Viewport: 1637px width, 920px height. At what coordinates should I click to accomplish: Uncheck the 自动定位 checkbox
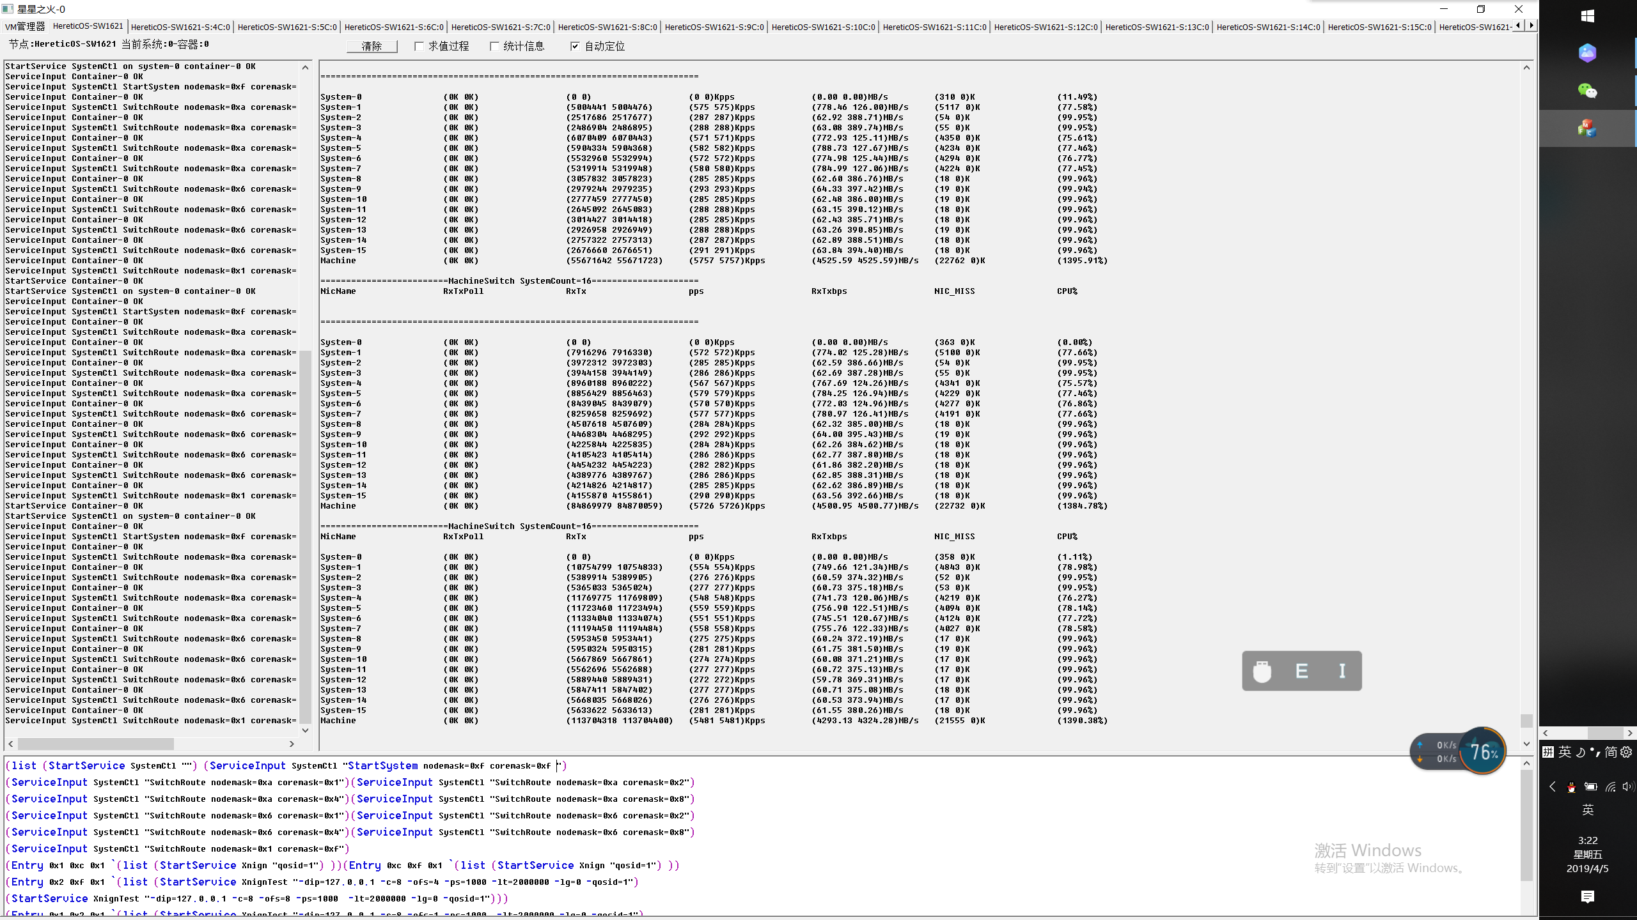point(575,46)
